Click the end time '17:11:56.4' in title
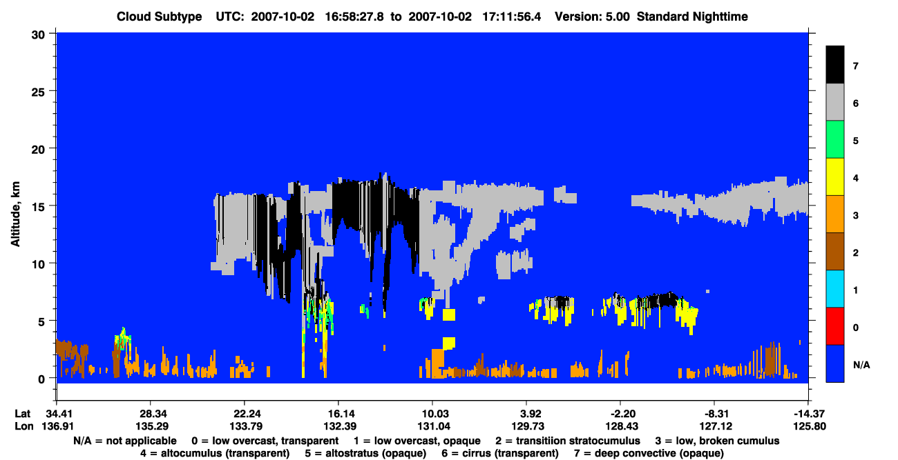Viewport: 898px width, 460px height. 511,17
